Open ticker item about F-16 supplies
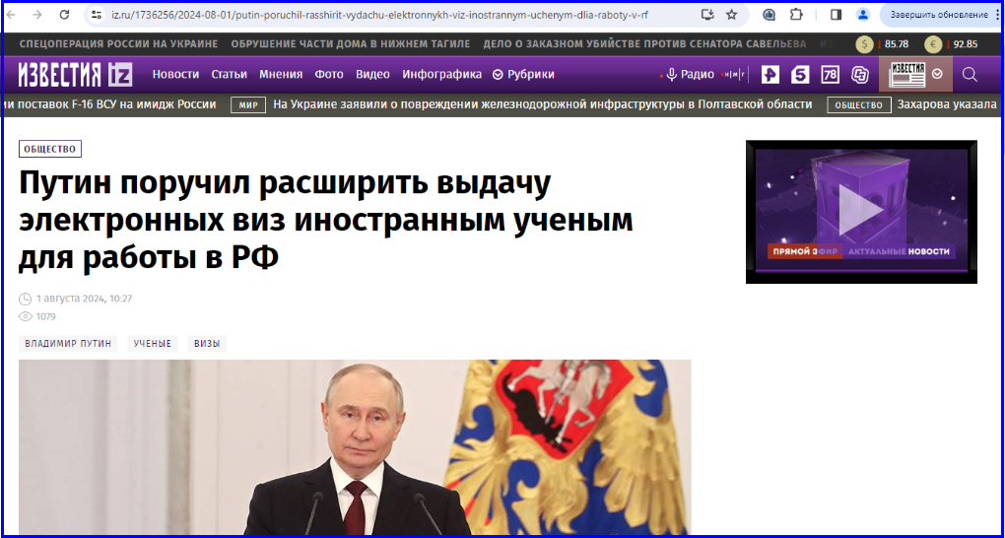This screenshot has height=538, width=1005. pos(109,104)
